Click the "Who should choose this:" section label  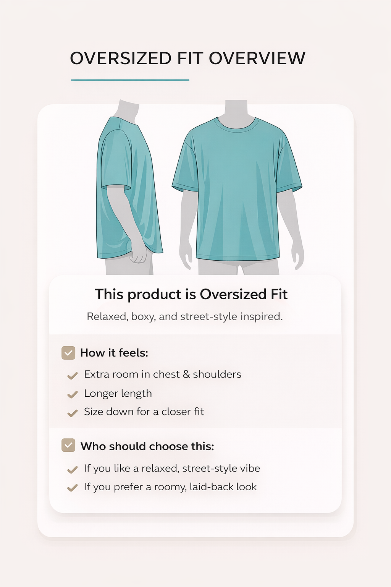click(147, 446)
